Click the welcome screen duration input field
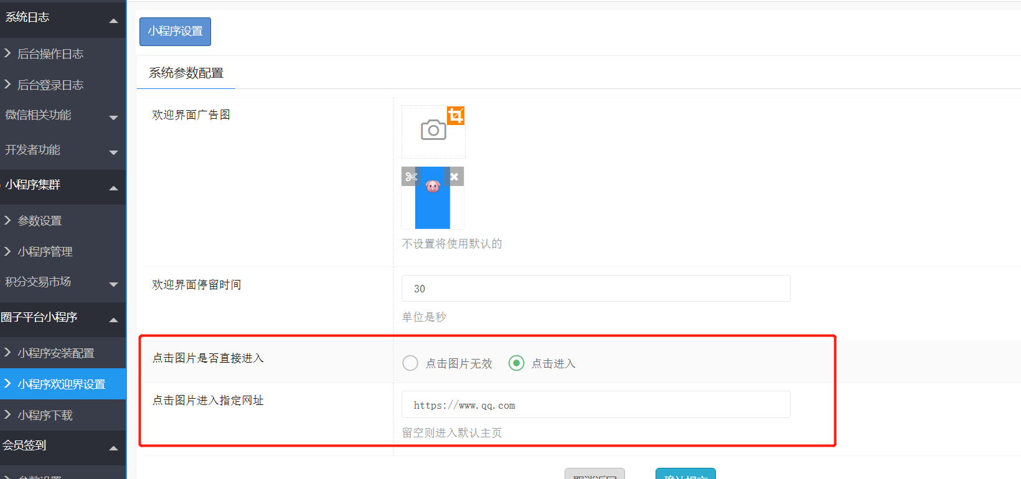The image size is (1021, 479). [595, 289]
